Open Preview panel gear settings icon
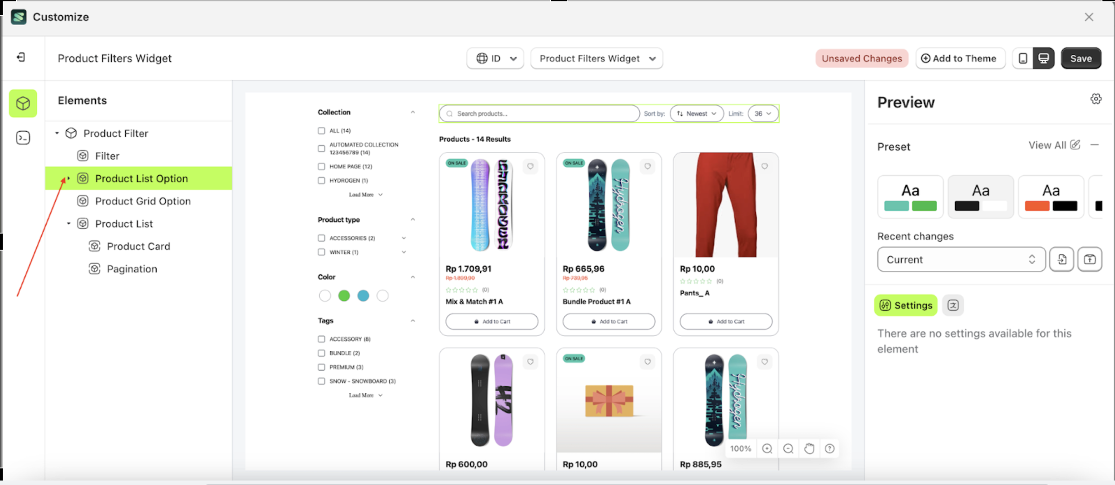This screenshot has height=485, width=1115. pos(1096,99)
